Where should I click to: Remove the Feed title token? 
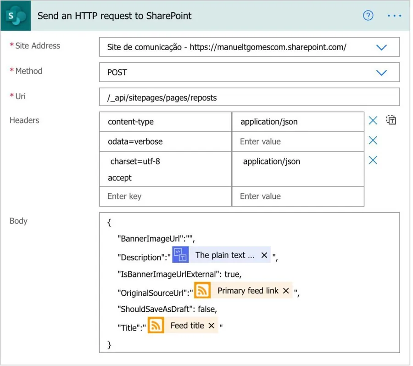coord(212,326)
